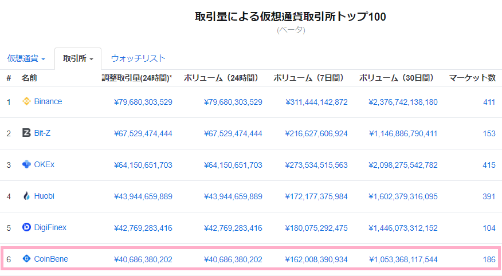The image size is (502, 276).
Task: Click the OKEx logo icon
Action: [x=26, y=165]
